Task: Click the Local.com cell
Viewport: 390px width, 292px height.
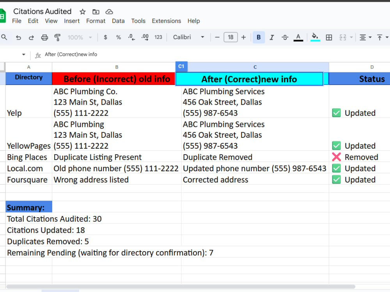Action: tap(29, 168)
